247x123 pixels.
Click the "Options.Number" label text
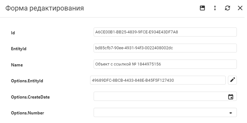coord(27,113)
